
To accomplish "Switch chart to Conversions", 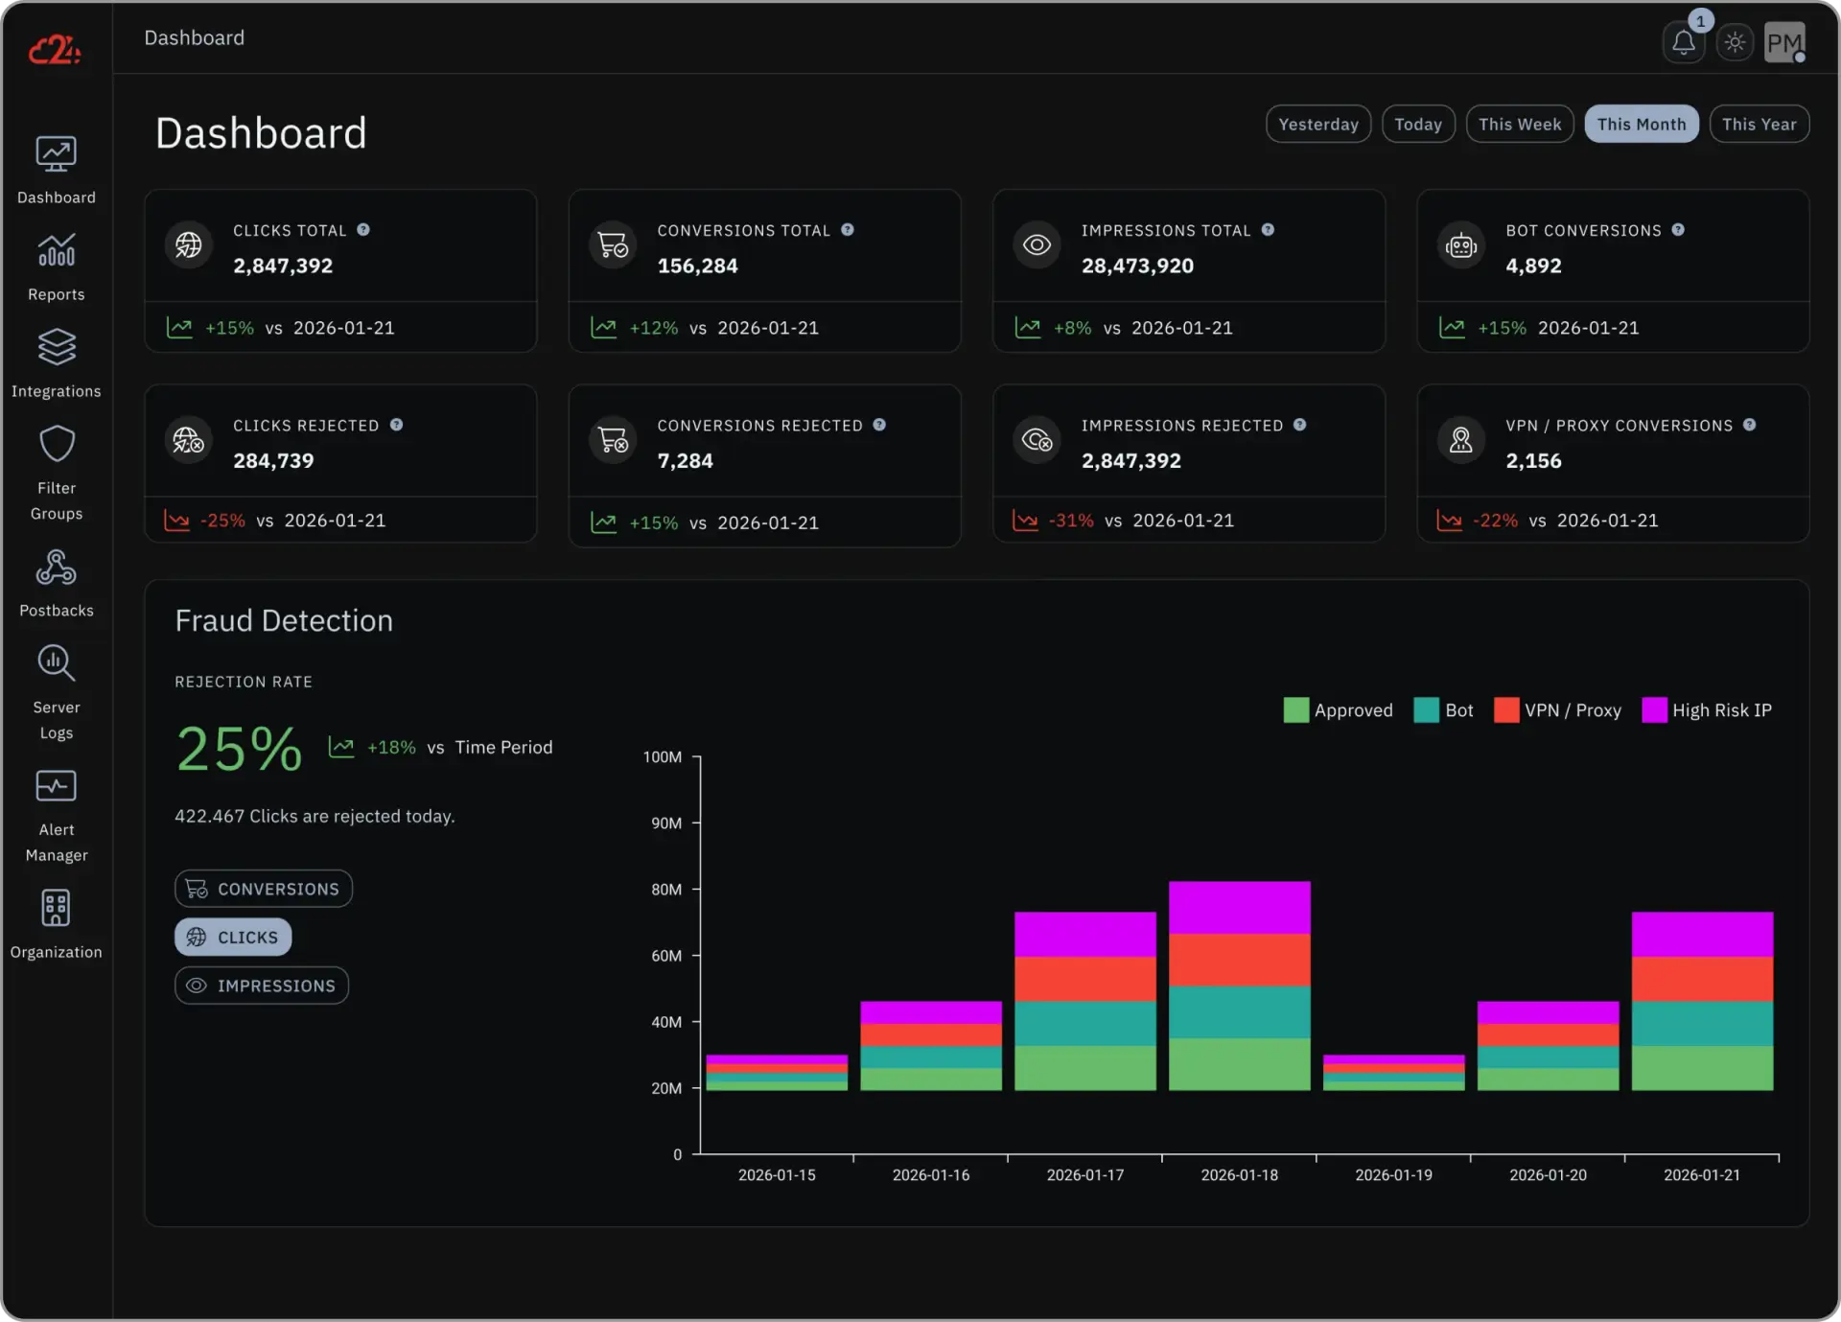I will click(264, 889).
